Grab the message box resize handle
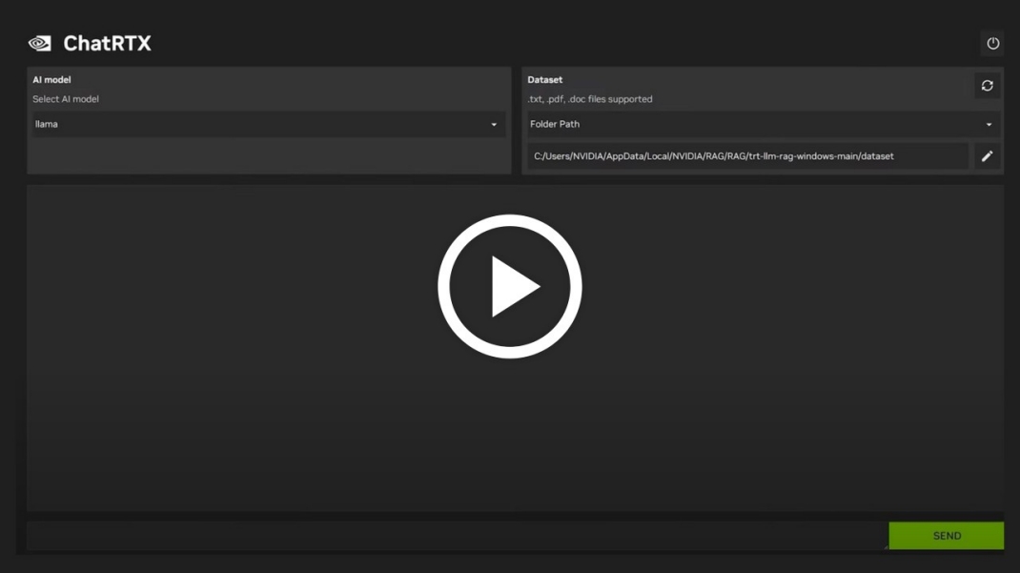Screen dimensions: 1020x573 (x=884, y=547)
